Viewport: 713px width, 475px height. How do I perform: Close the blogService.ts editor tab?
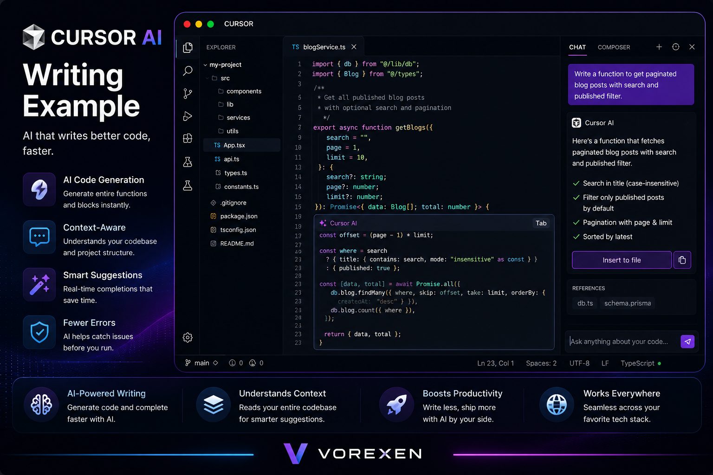click(x=354, y=47)
